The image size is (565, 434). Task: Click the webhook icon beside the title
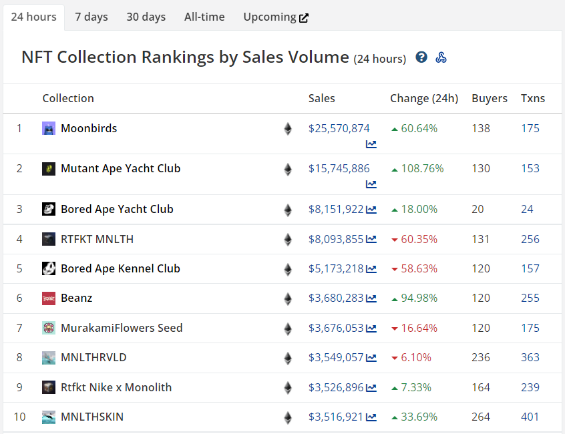click(x=441, y=57)
